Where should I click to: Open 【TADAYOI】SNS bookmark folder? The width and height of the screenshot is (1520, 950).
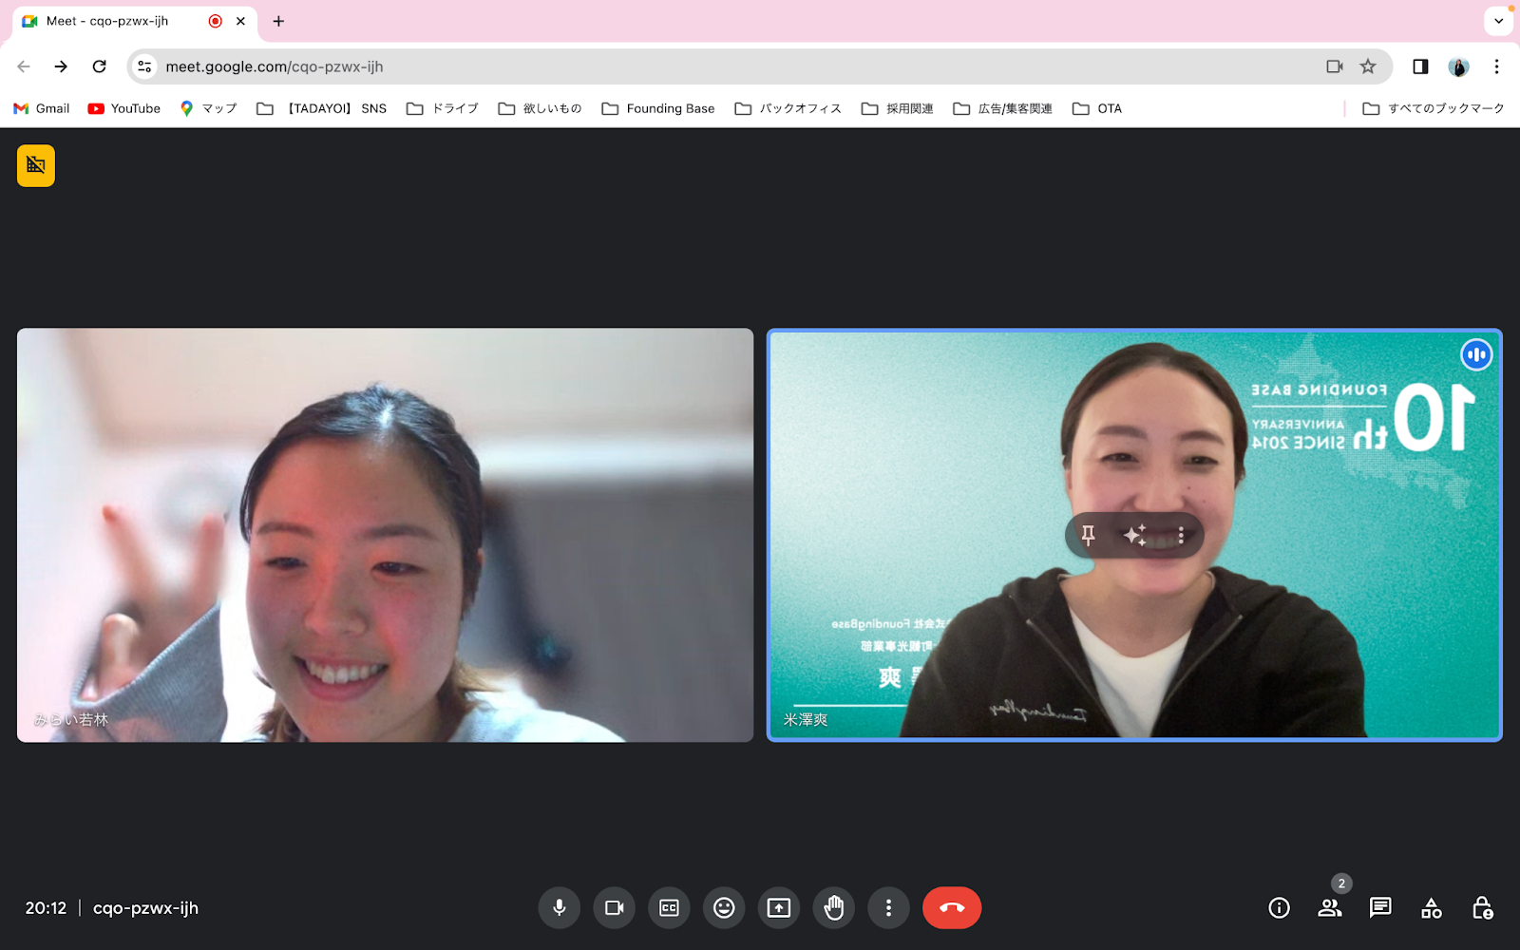pos(322,108)
